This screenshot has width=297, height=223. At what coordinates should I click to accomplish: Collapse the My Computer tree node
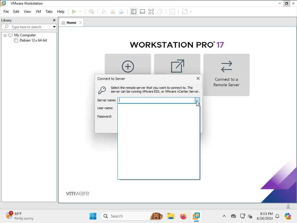[5, 35]
